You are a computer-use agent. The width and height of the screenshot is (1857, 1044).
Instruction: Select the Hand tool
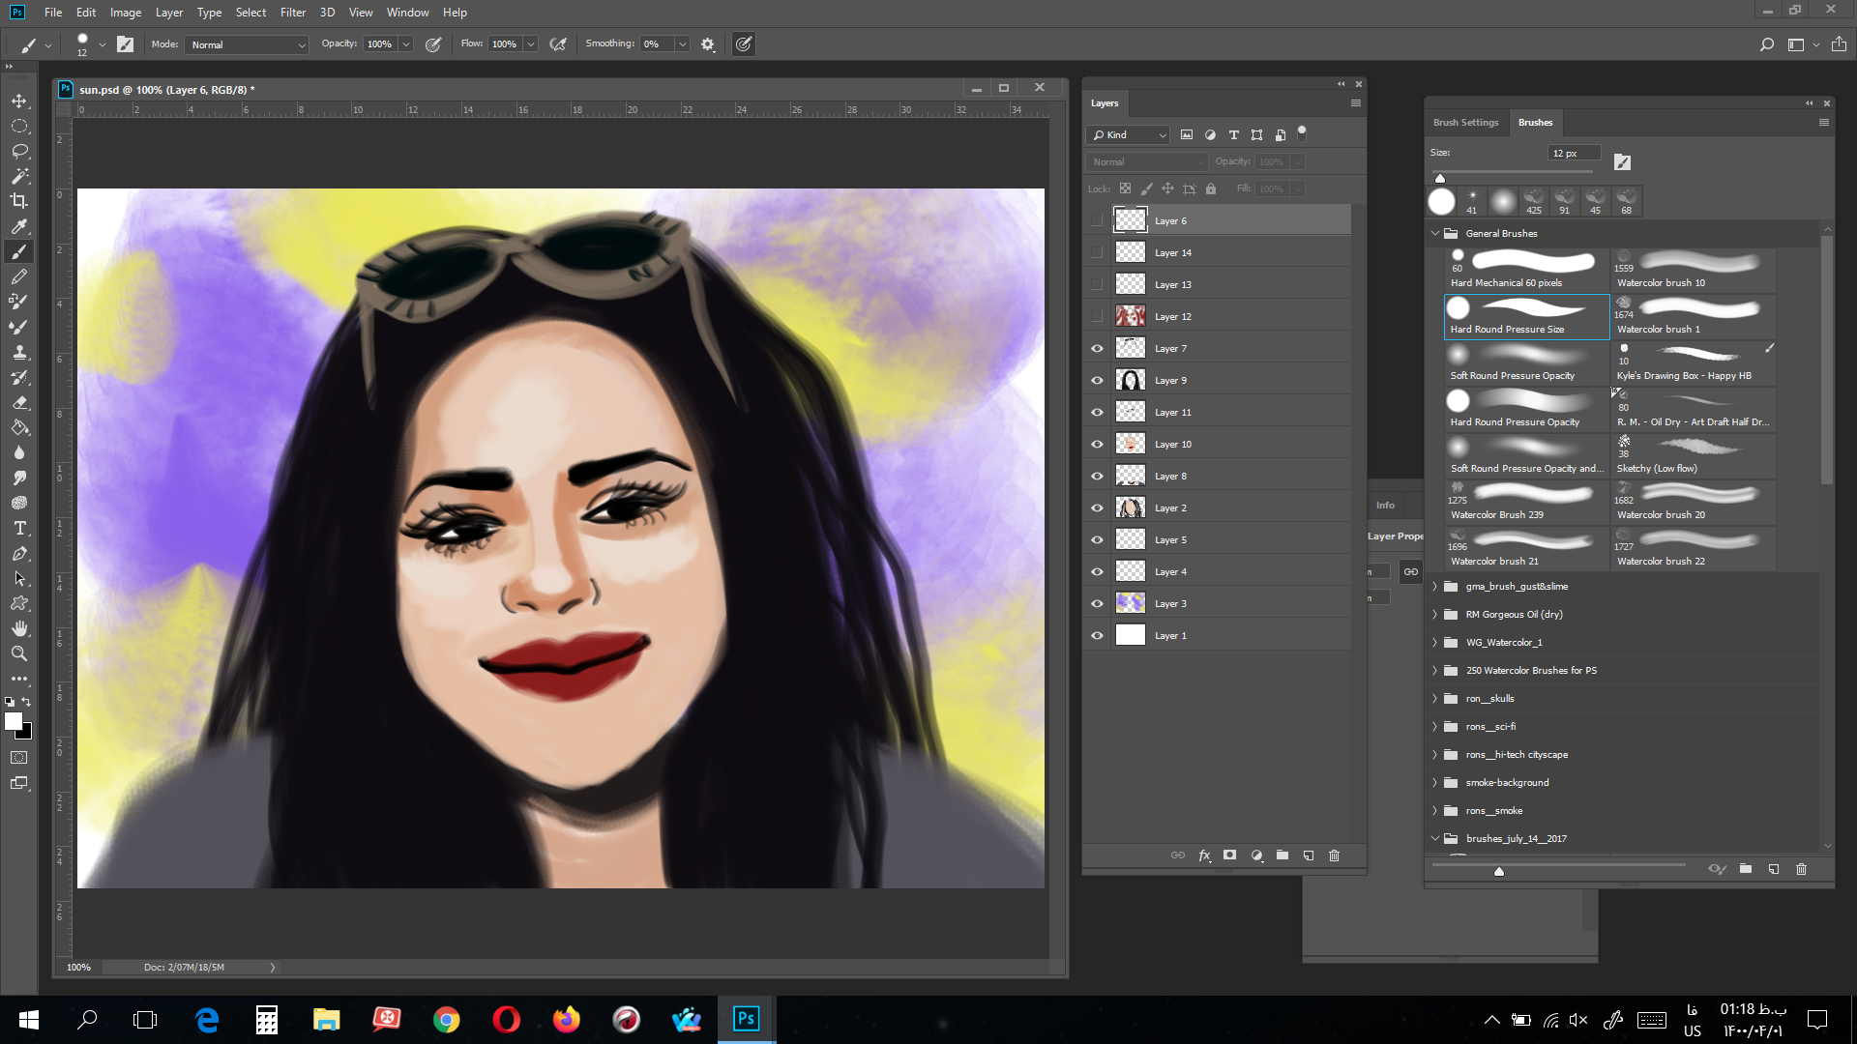pos(19,628)
